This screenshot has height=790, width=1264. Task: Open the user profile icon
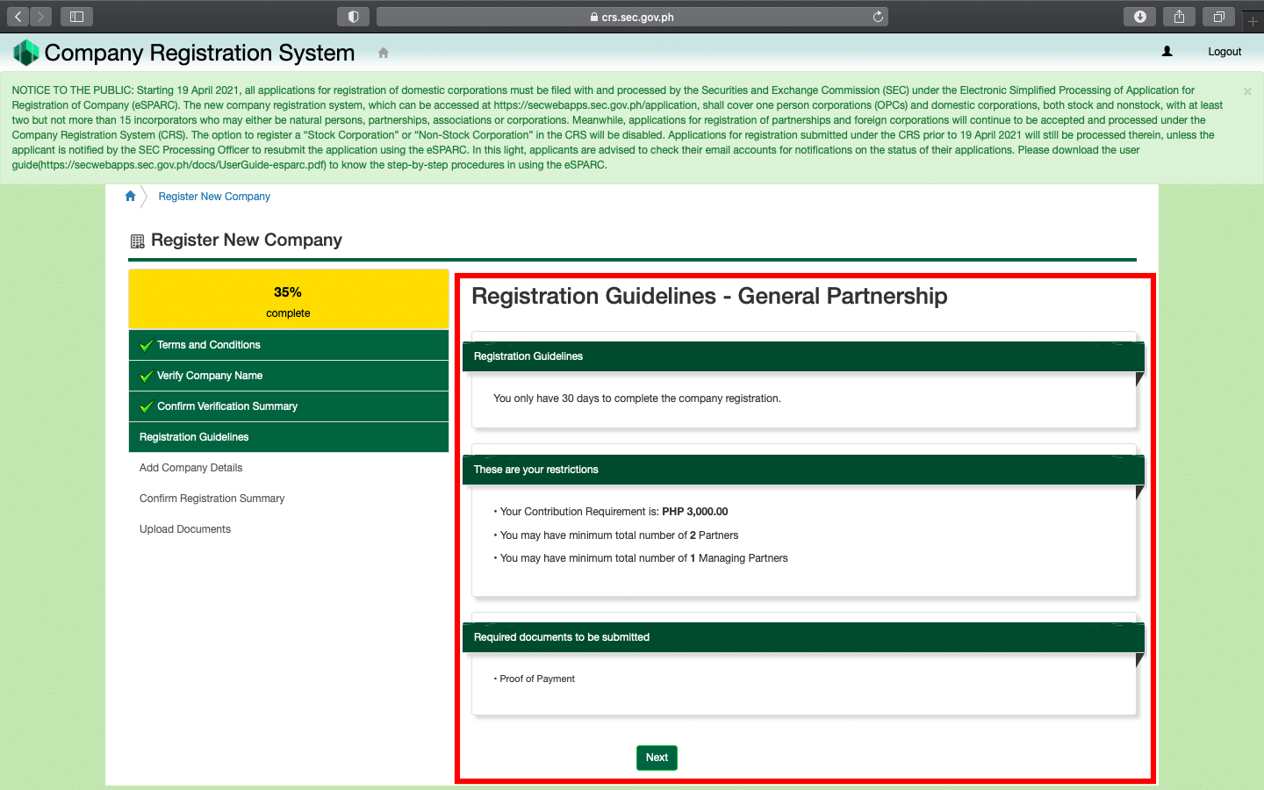(x=1167, y=52)
